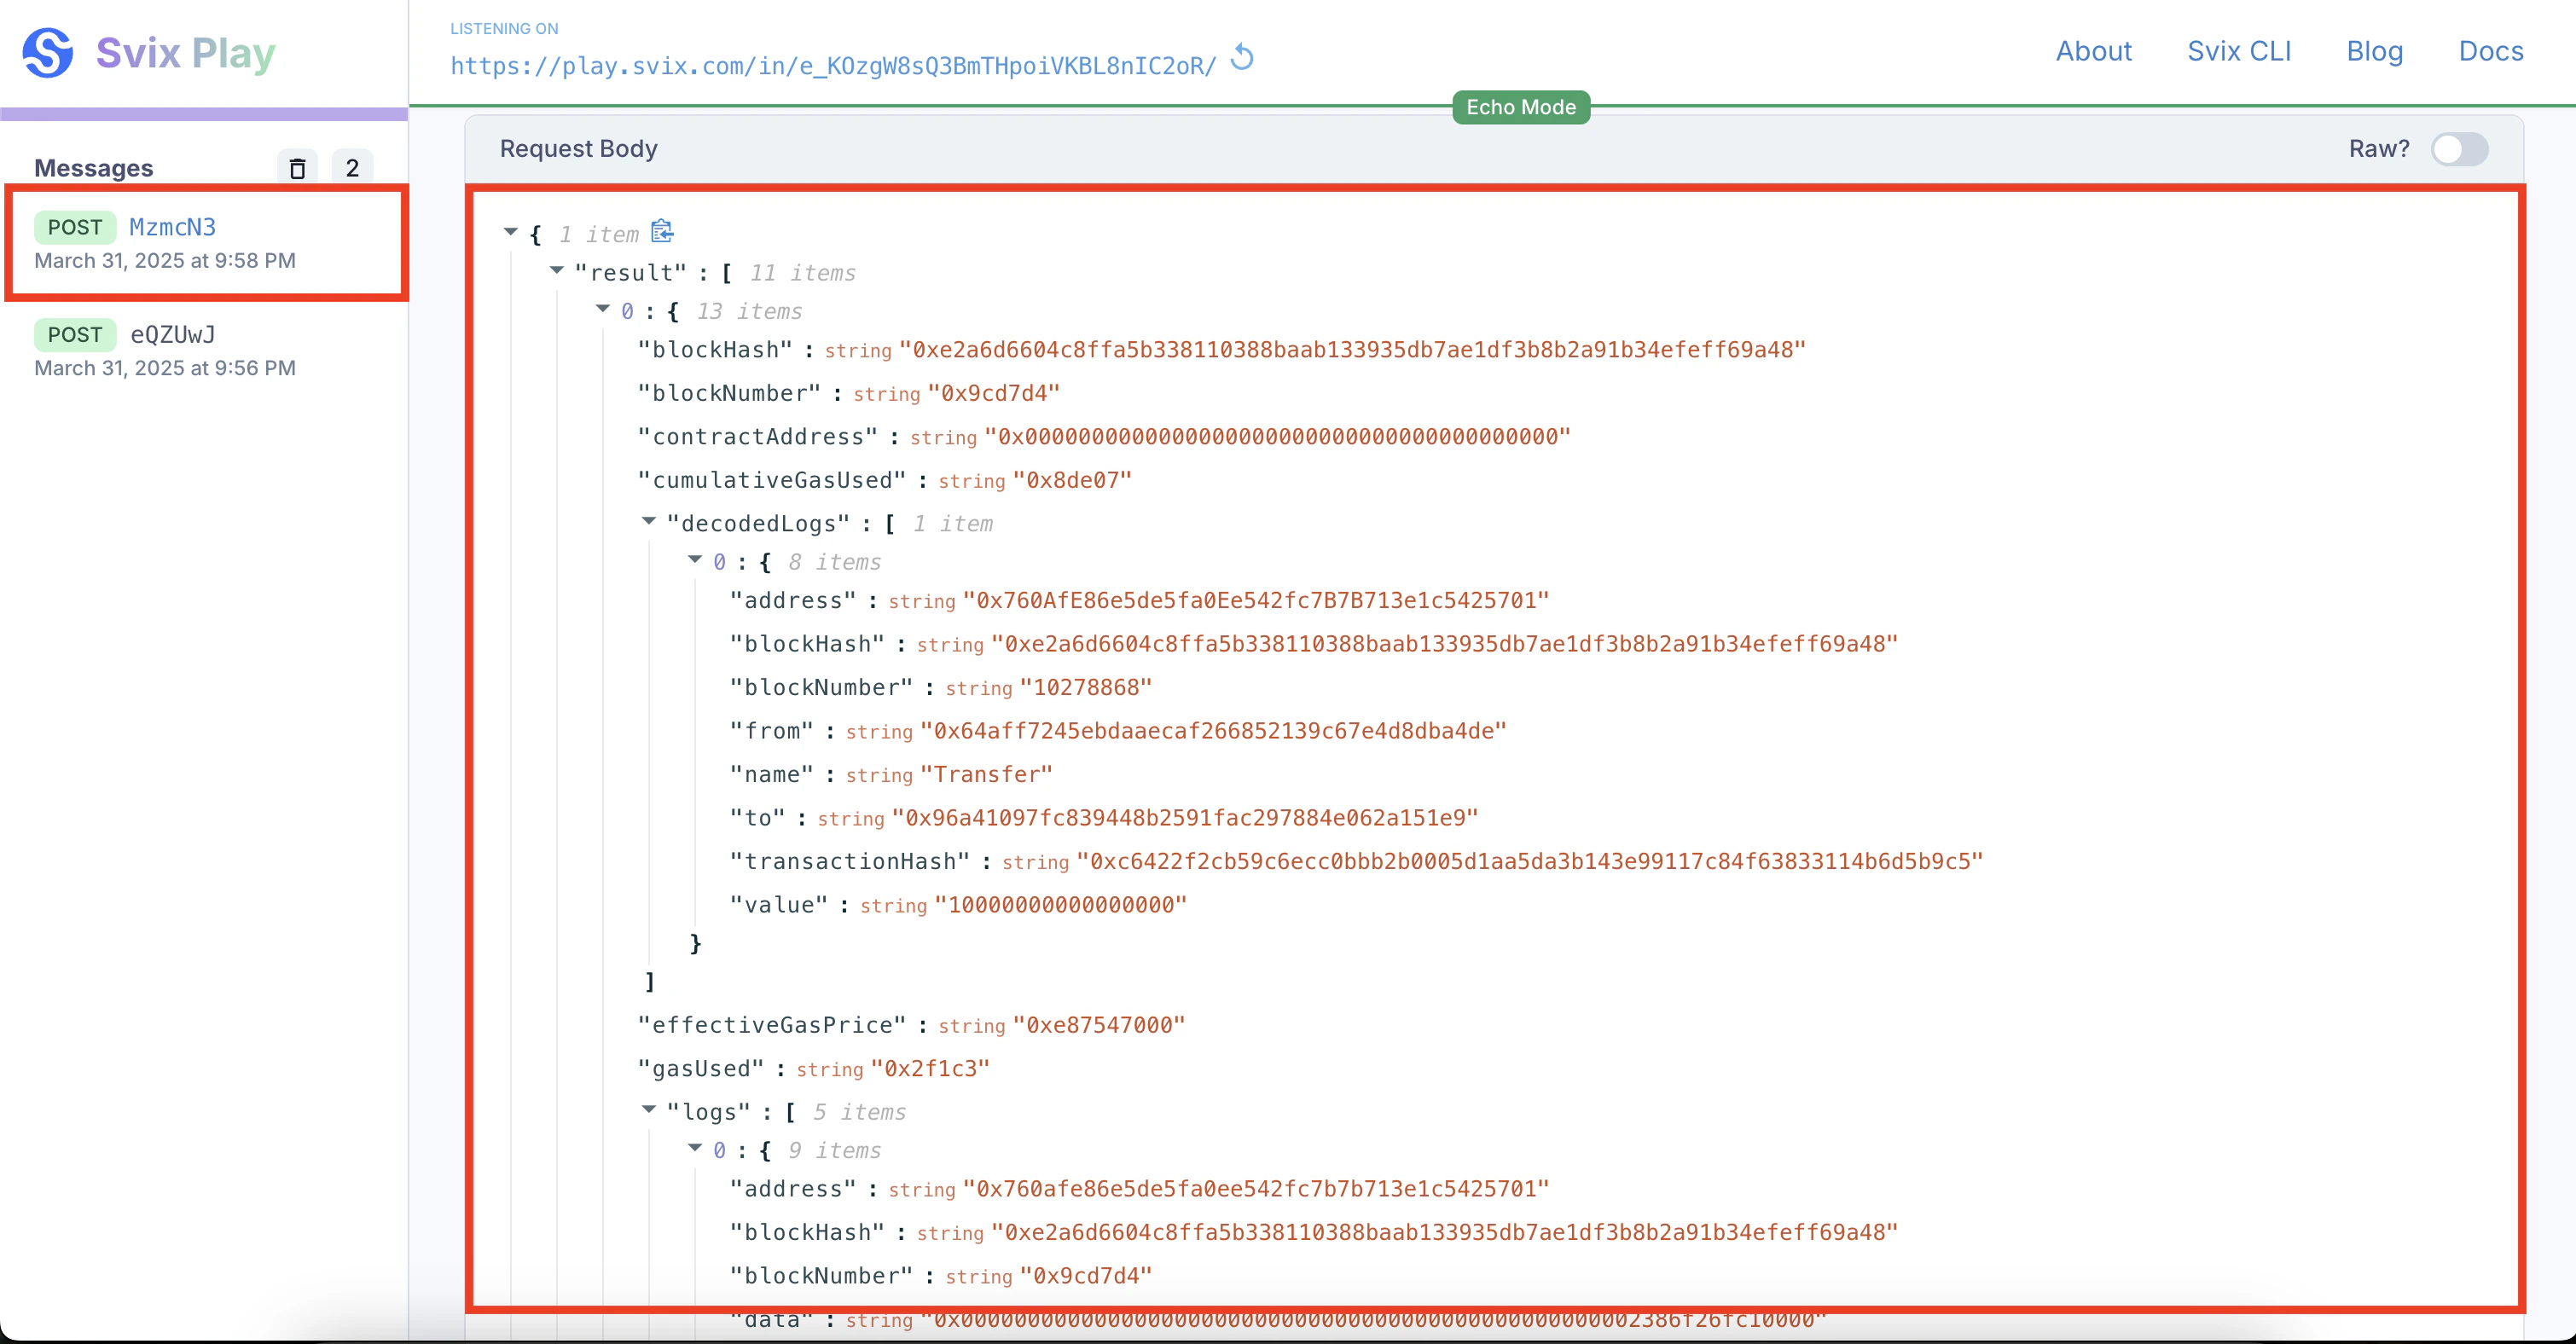Screen dimensions: 2576x1344
Task: Open the Svix CLI link
Action: click(x=2238, y=51)
